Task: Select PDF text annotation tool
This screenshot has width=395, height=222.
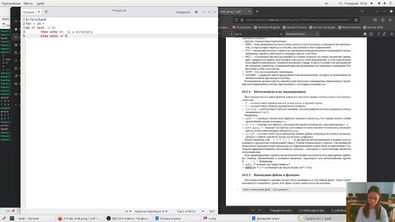Action: (378, 34)
